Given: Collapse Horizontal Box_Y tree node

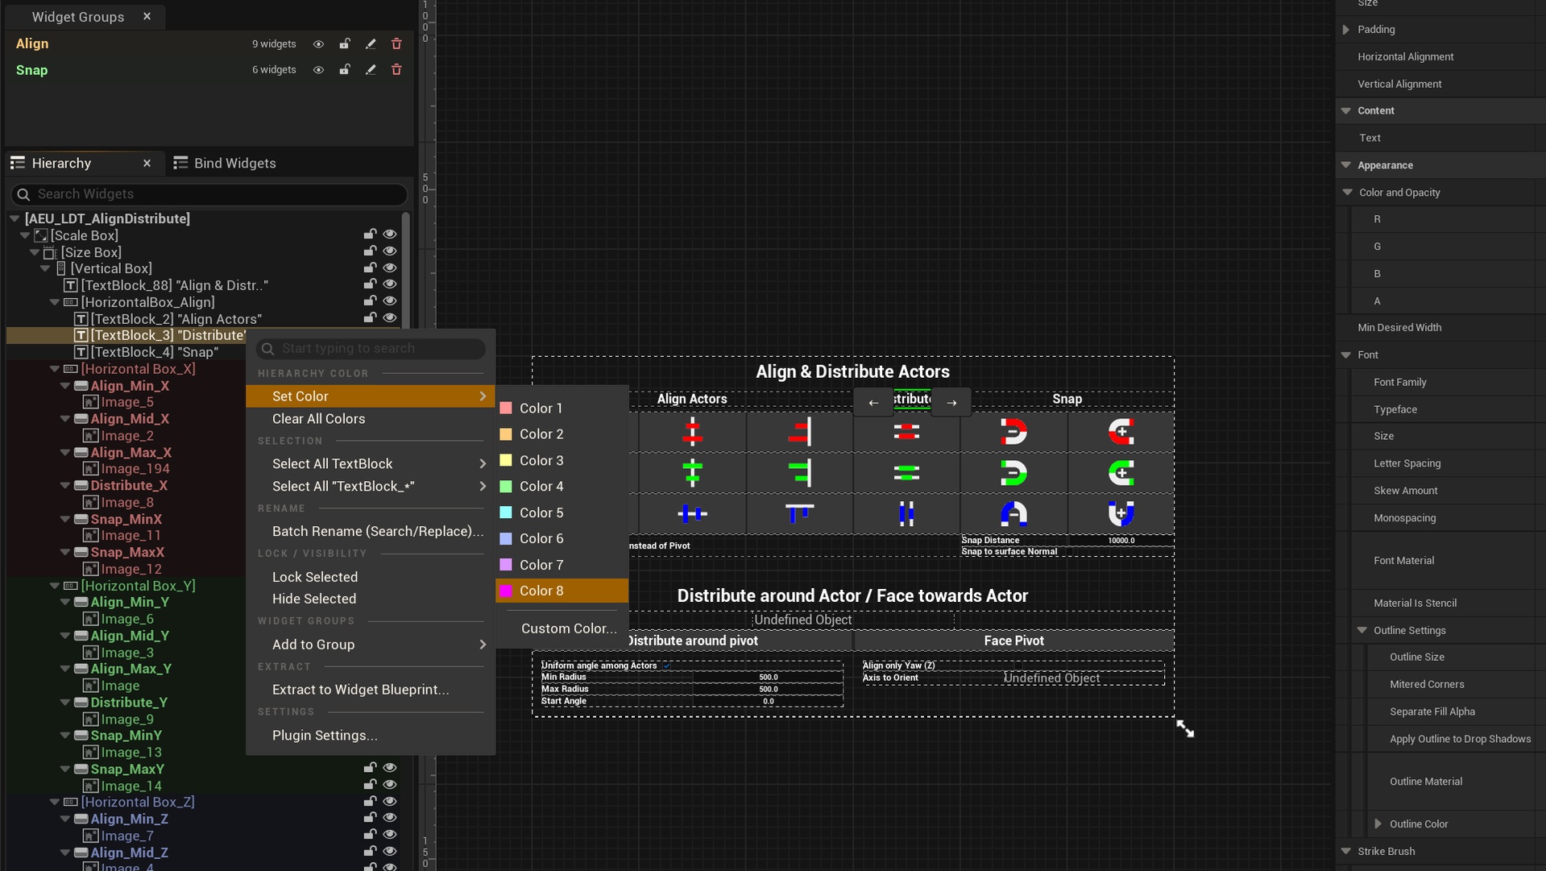Looking at the screenshot, I should 55,586.
